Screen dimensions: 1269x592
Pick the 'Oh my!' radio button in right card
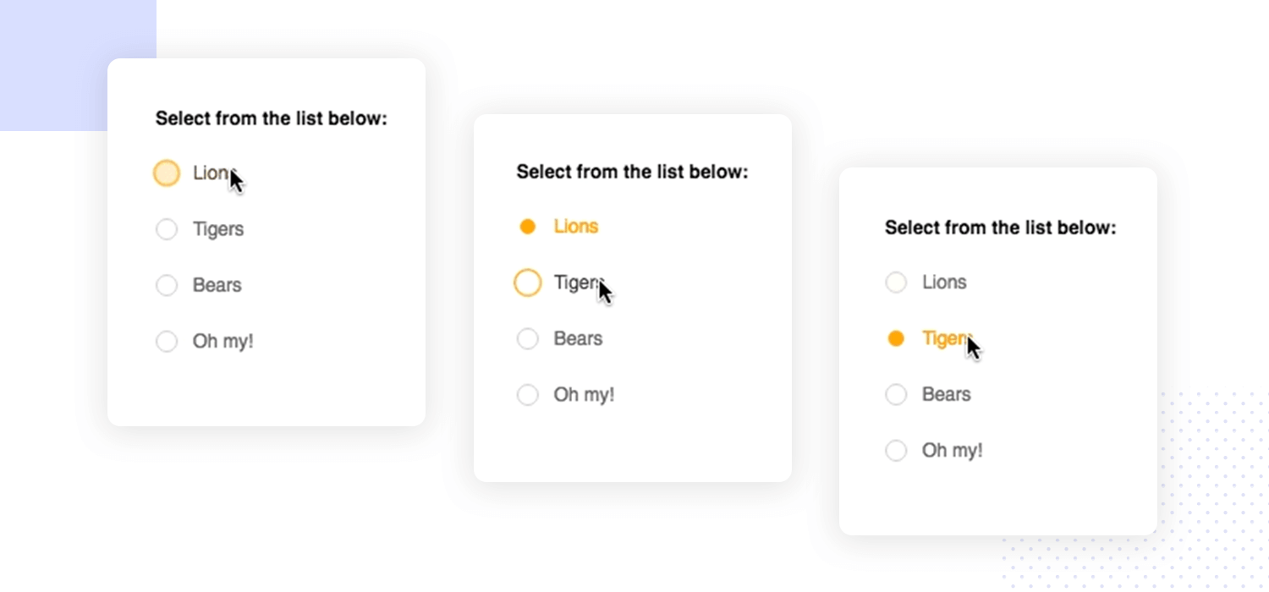[x=896, y=451]
